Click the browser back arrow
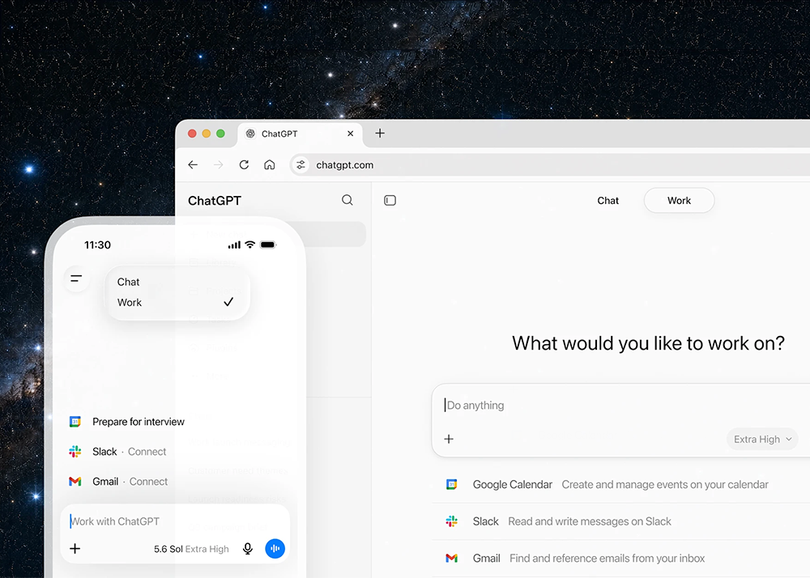Screen dimensions: 810x578 [193, 164]
